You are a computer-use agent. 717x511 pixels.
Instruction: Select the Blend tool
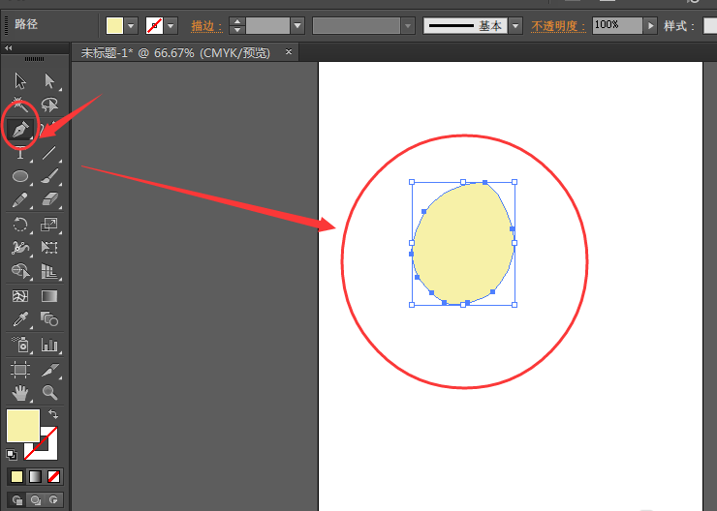[49, 319]
